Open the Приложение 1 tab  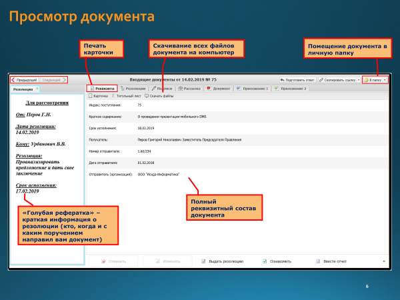(x=252, y=88)
